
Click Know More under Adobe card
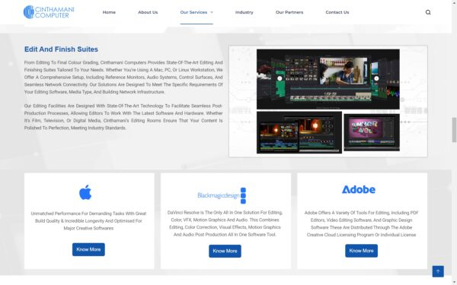coord(361,251)
